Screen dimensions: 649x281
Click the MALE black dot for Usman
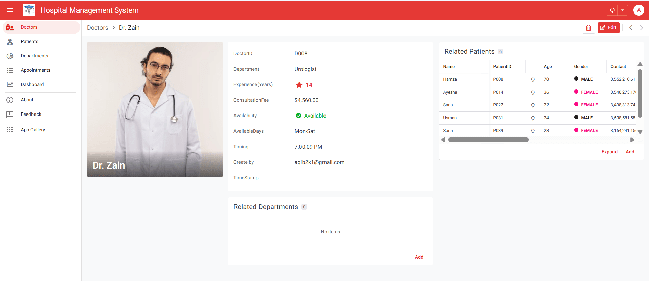(576, 117)
